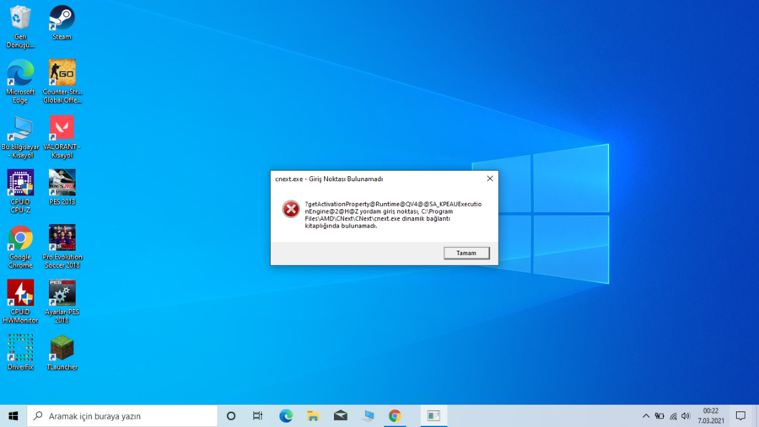
Task: Open the Mail app in taskbar
Action: tap(341, 416)
